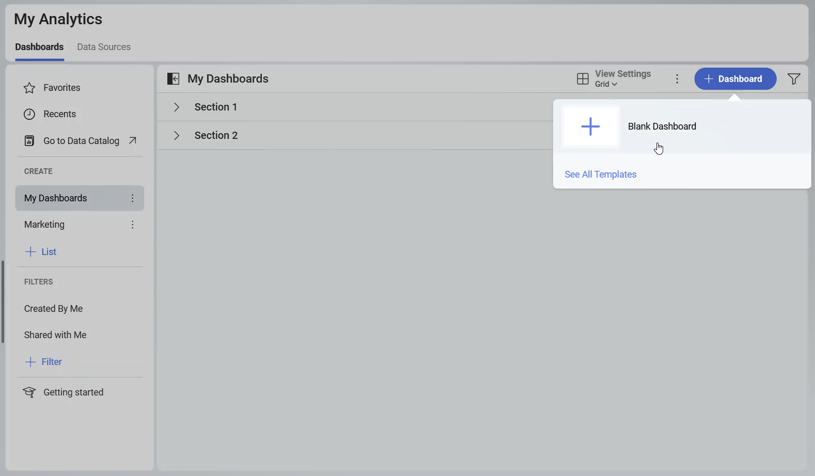The width and height of the screenshot is (815, 476).
Task: Open Recents clock icon
Action: 29,114
